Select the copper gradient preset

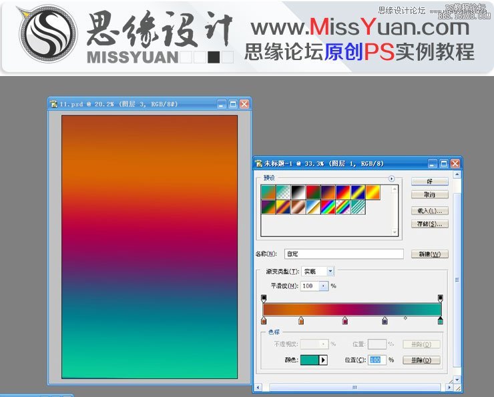(x=298, y=207)
